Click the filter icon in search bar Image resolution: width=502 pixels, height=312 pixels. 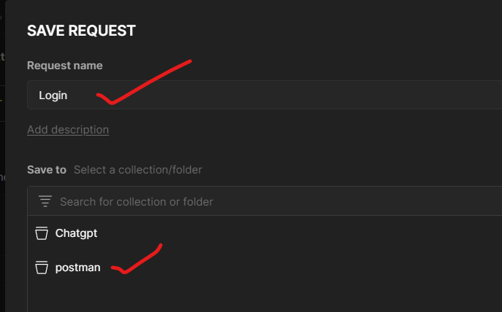tap(45, 201)
